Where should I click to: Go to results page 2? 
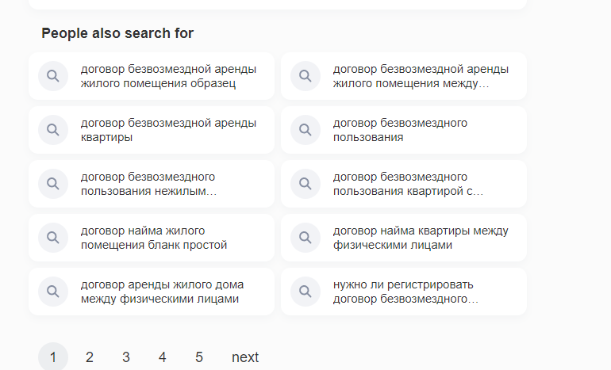point(90,357)
